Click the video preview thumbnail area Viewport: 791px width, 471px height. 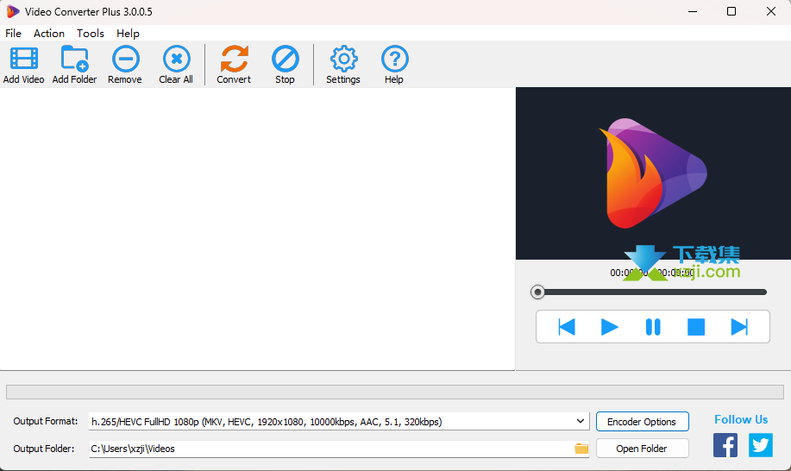(653, 173)
